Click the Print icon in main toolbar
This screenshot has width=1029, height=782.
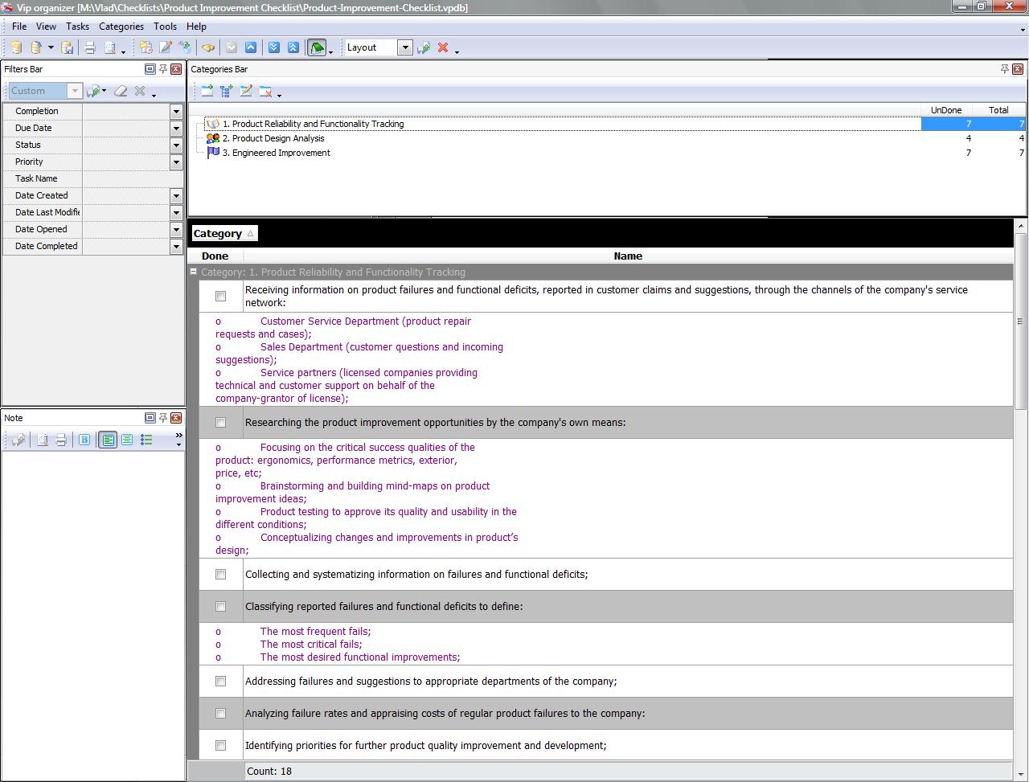pyautogui.click(x=90, y=48)
